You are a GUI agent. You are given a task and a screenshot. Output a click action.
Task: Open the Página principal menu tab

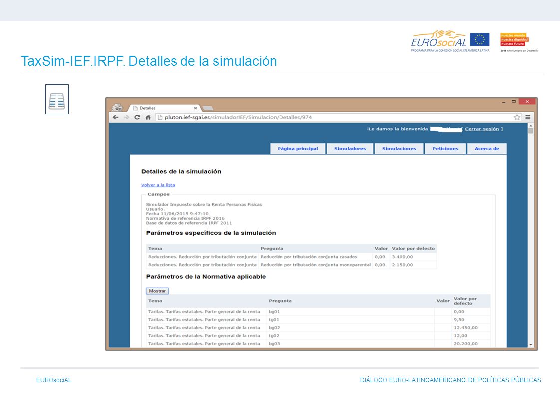pyautogui.click(x=298, y=149)
